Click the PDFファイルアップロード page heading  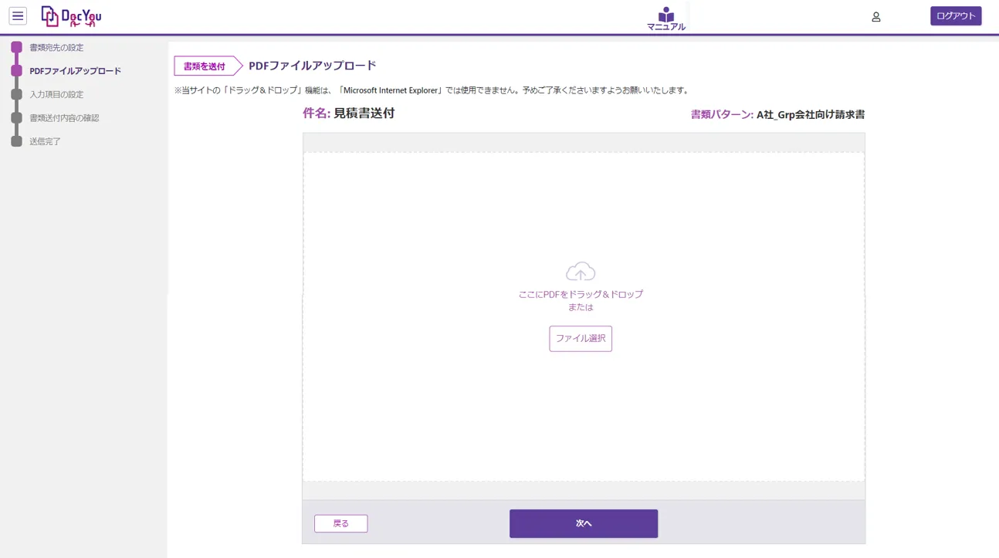click(x=313, y=66)
